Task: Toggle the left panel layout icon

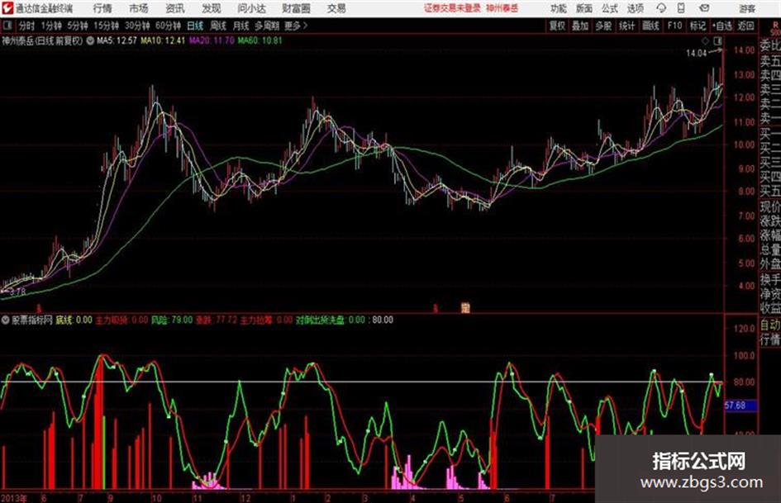Action: coord(7,25)
